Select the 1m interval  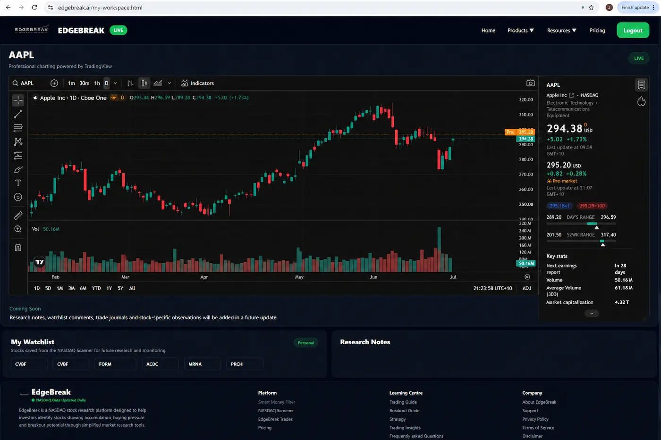click(x=71, y=83)
